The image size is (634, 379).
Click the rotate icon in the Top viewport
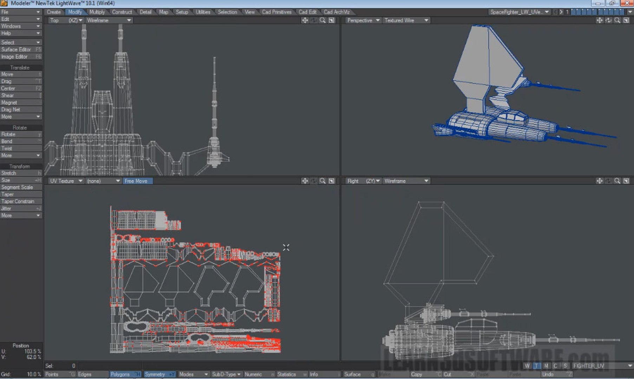[314, 20]
